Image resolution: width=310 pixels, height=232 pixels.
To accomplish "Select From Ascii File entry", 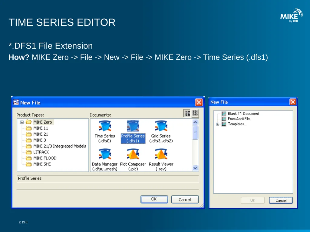I will click(x=239, y=119).
